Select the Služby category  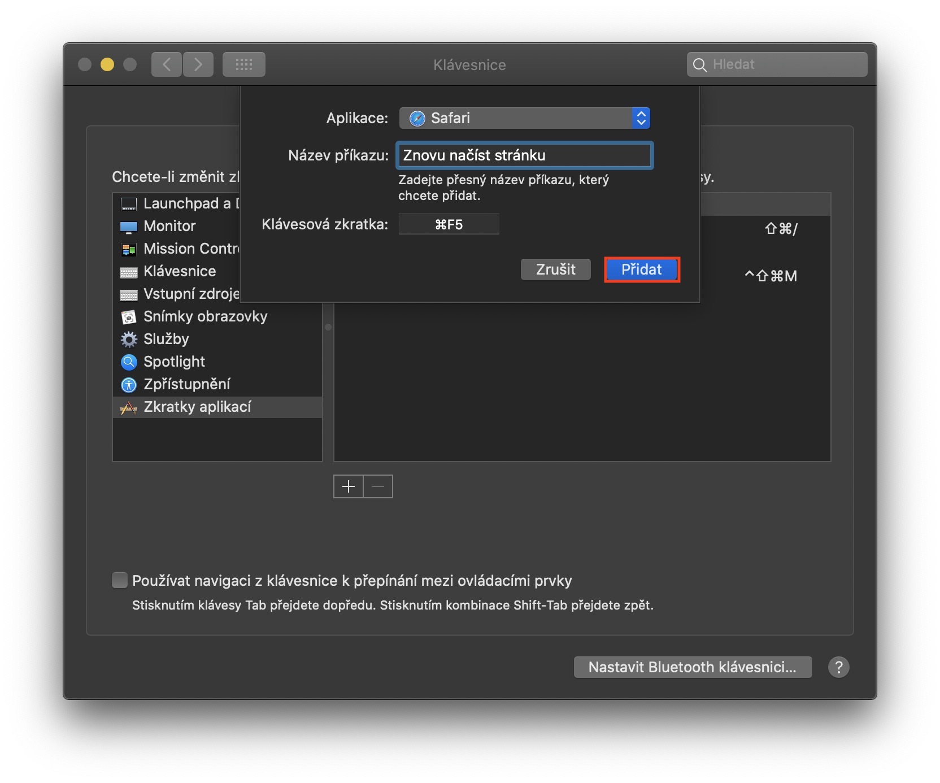(217, 340)
